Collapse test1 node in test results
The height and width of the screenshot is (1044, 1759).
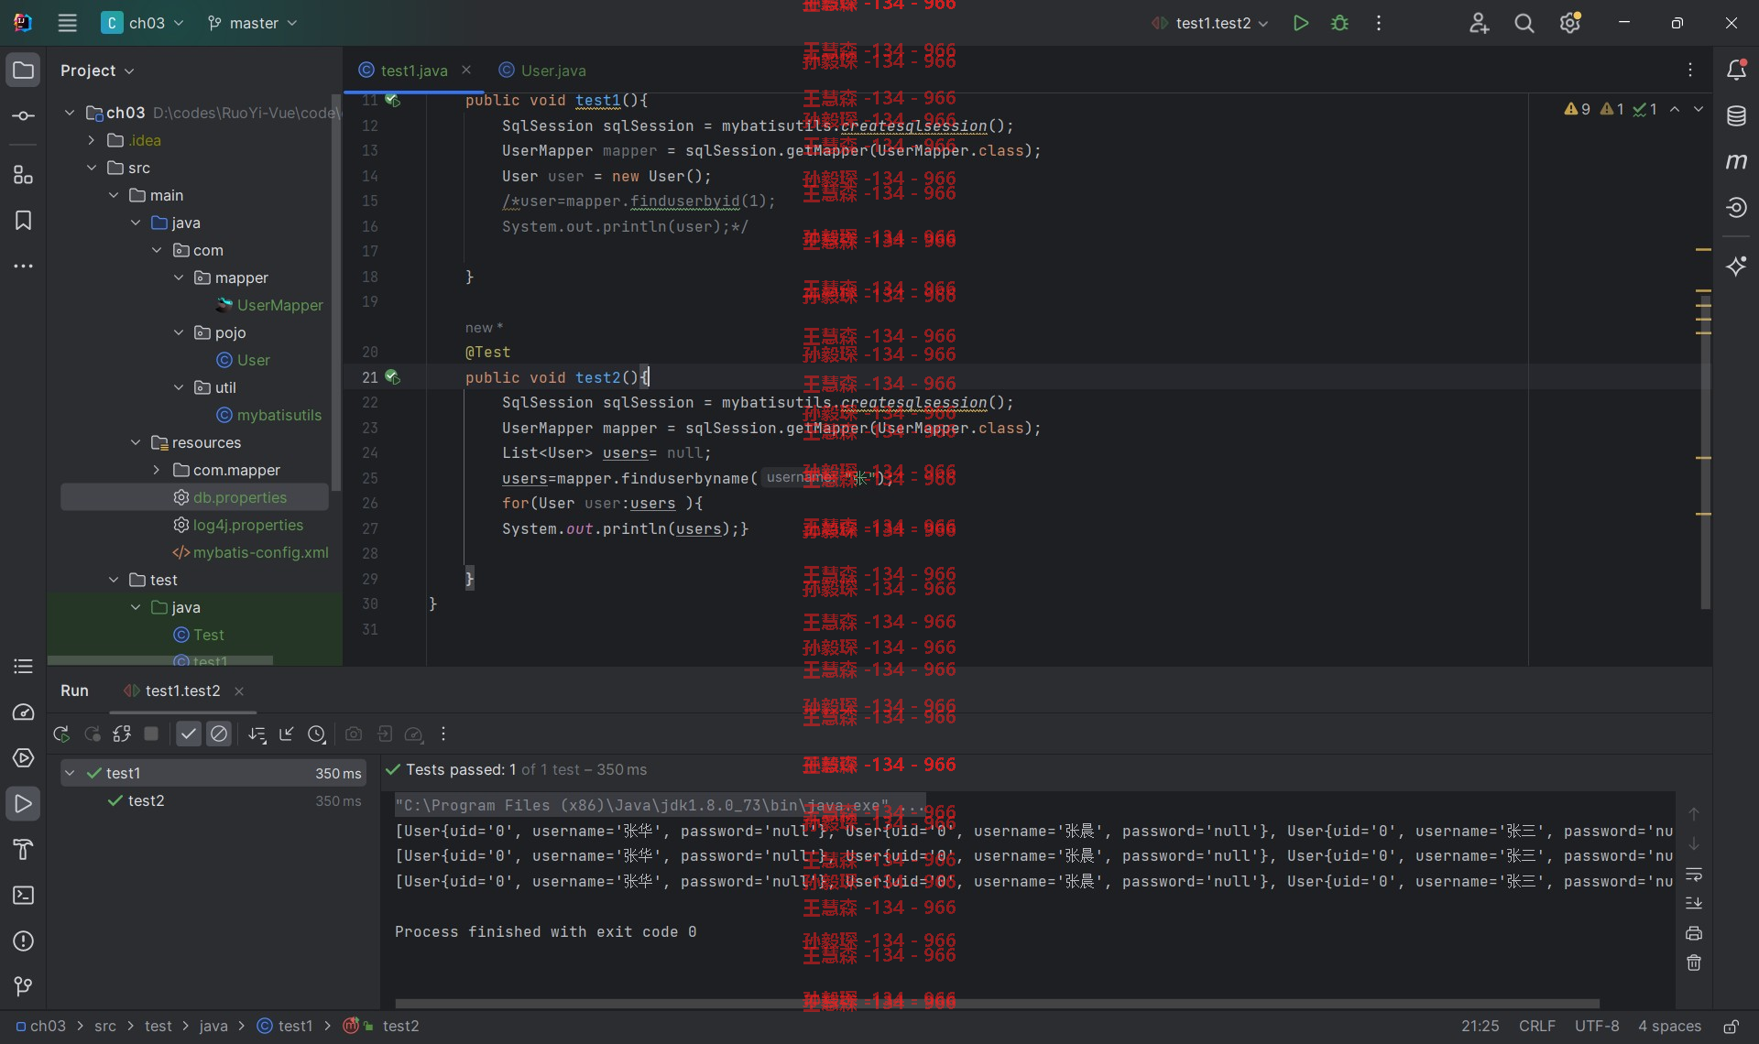tap(70, 773)
